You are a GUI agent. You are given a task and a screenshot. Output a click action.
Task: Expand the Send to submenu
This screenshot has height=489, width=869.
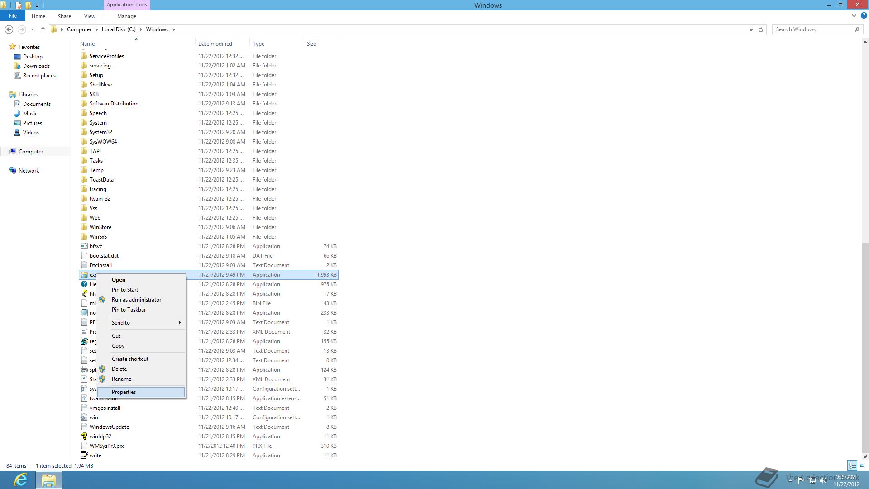tap(179, 323)
